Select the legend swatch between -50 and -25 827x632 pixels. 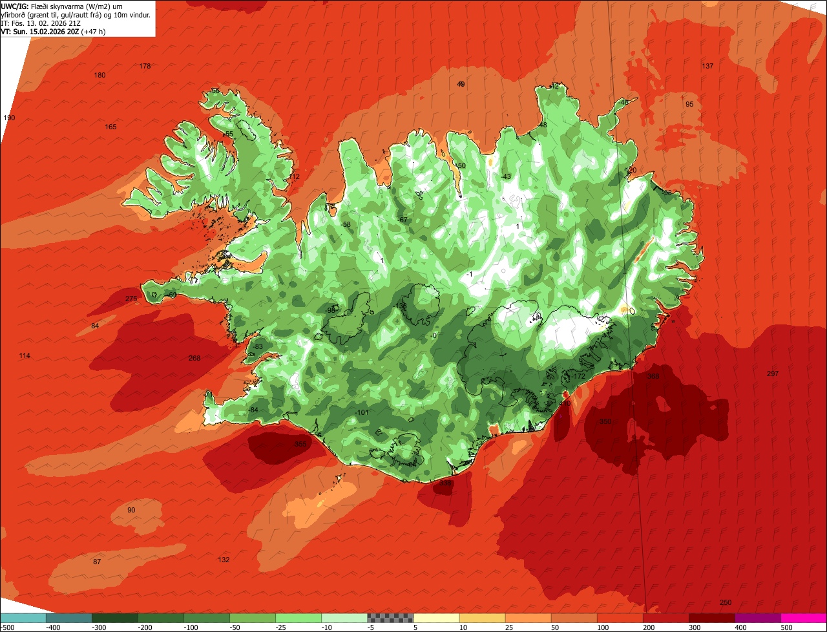click(253, 618)
